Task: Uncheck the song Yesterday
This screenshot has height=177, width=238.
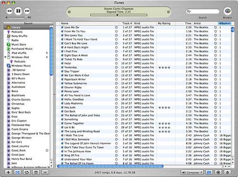Action: pos(62,67)
